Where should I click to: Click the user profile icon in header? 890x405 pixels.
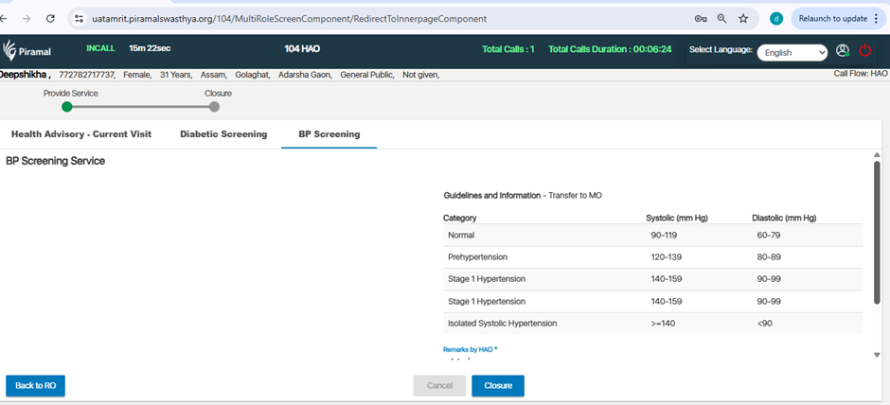pos(843,51)
